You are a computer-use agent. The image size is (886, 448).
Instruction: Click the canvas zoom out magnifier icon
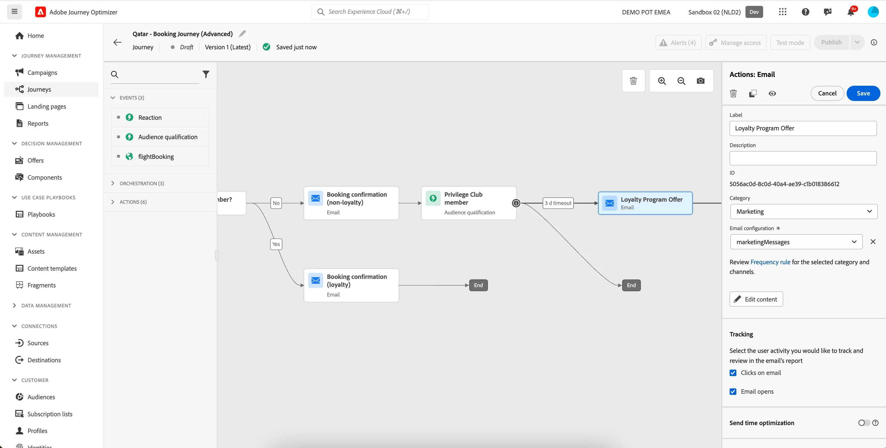click(681, 81)
